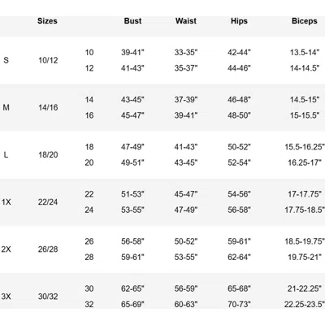The height and width of the screenshot is (325, 325).
Task: Click the Hips column header
Action: pyautogui.click(x=239, y=21)
